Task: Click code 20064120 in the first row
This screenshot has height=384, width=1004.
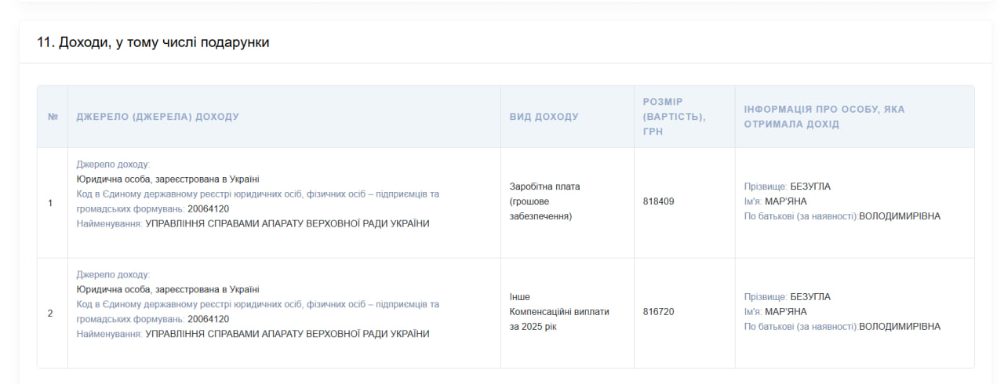Action: (x=208, y=209)
